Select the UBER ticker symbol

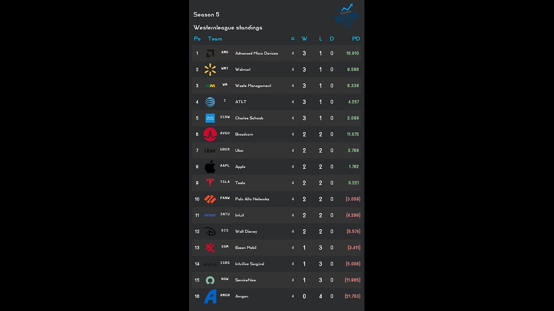pyautogui.click(x=225, y=149)
